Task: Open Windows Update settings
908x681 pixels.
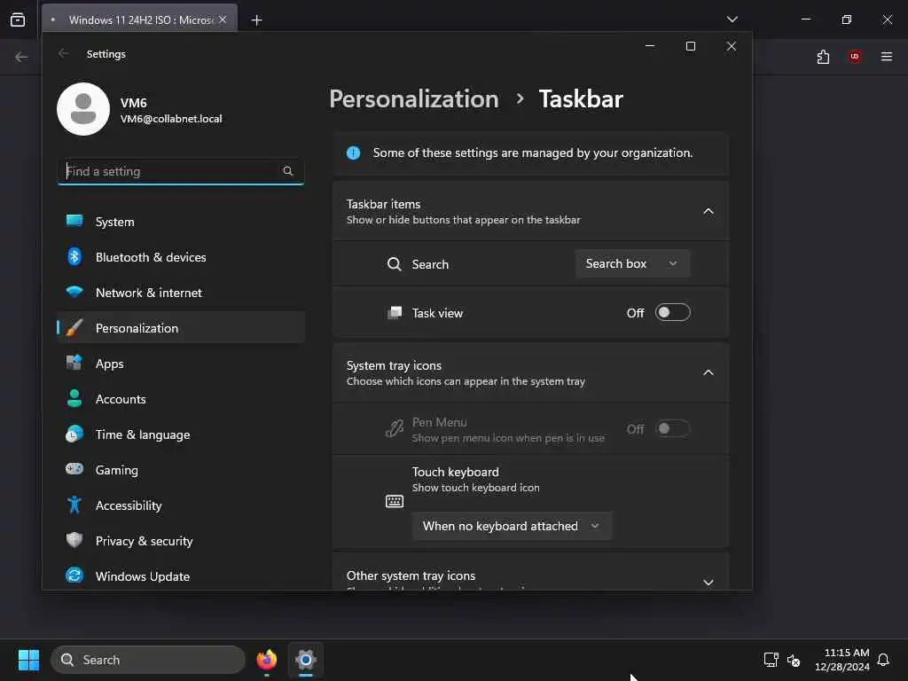Action: point(181,576)
